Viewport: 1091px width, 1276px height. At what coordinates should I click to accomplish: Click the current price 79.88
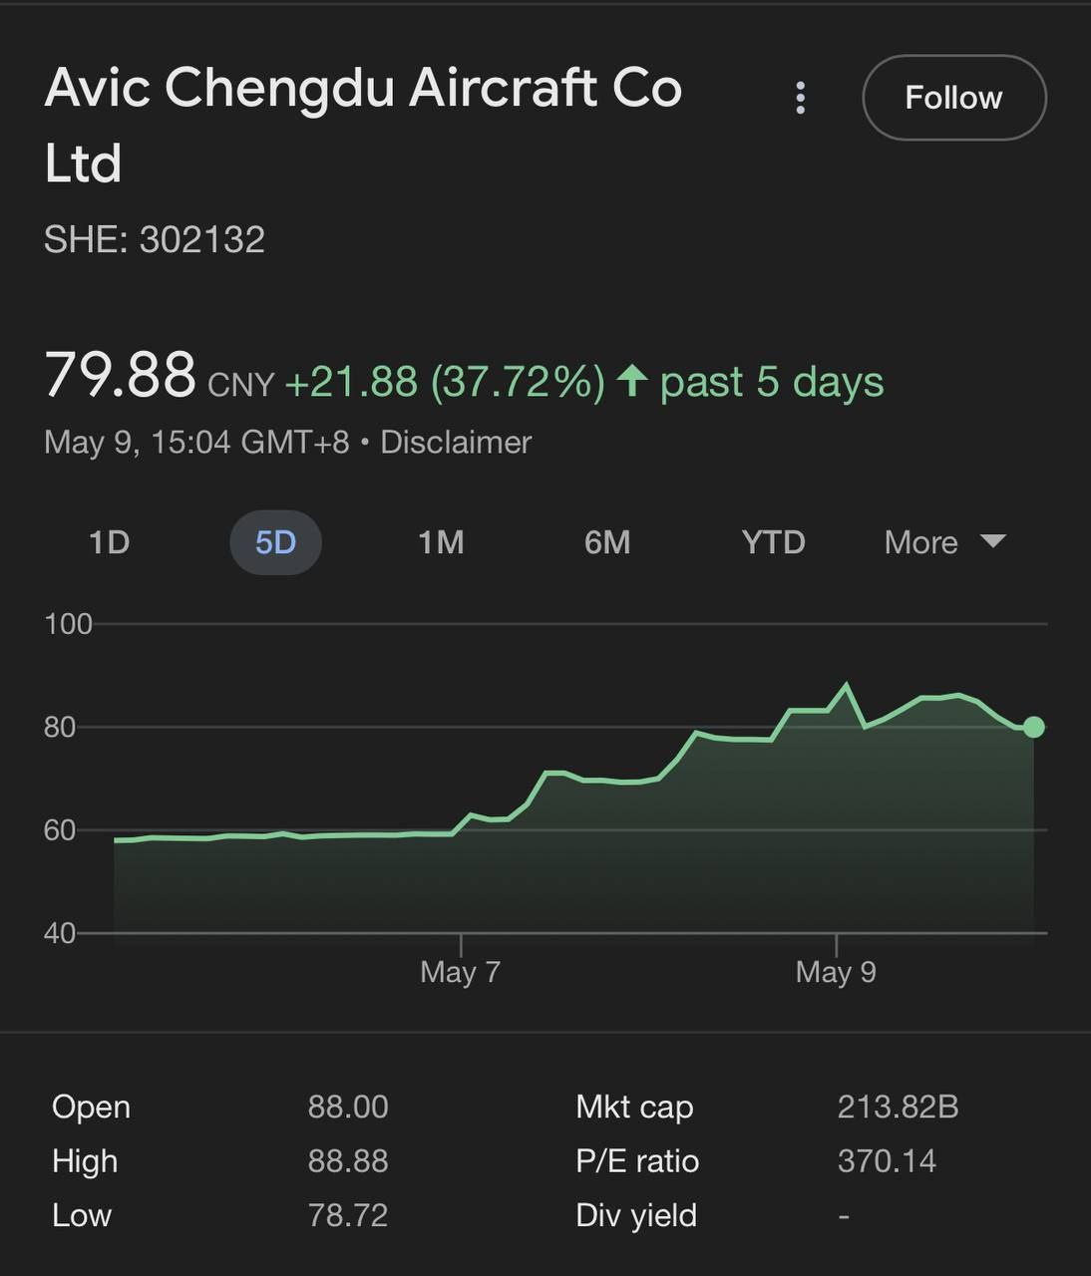point(120,376)
